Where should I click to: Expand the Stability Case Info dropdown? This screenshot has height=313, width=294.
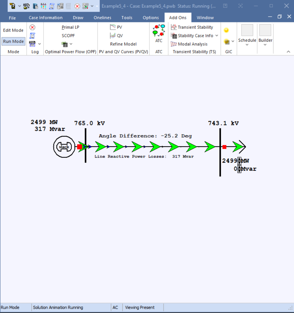click(x=217, y=36)
